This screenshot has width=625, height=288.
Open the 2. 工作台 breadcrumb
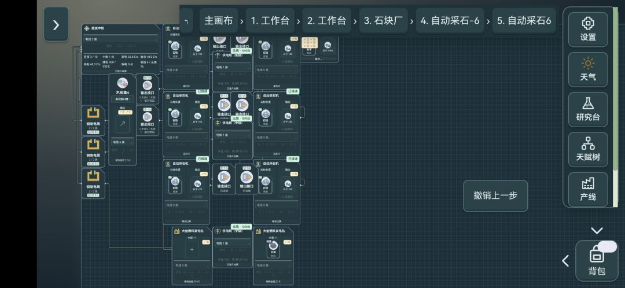(326, 21)
